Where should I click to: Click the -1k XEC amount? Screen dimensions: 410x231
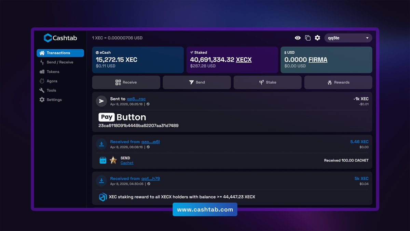tap(361, 99)
